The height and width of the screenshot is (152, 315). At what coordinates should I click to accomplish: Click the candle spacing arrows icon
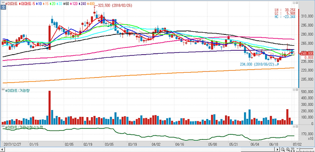tap(293, 149)
